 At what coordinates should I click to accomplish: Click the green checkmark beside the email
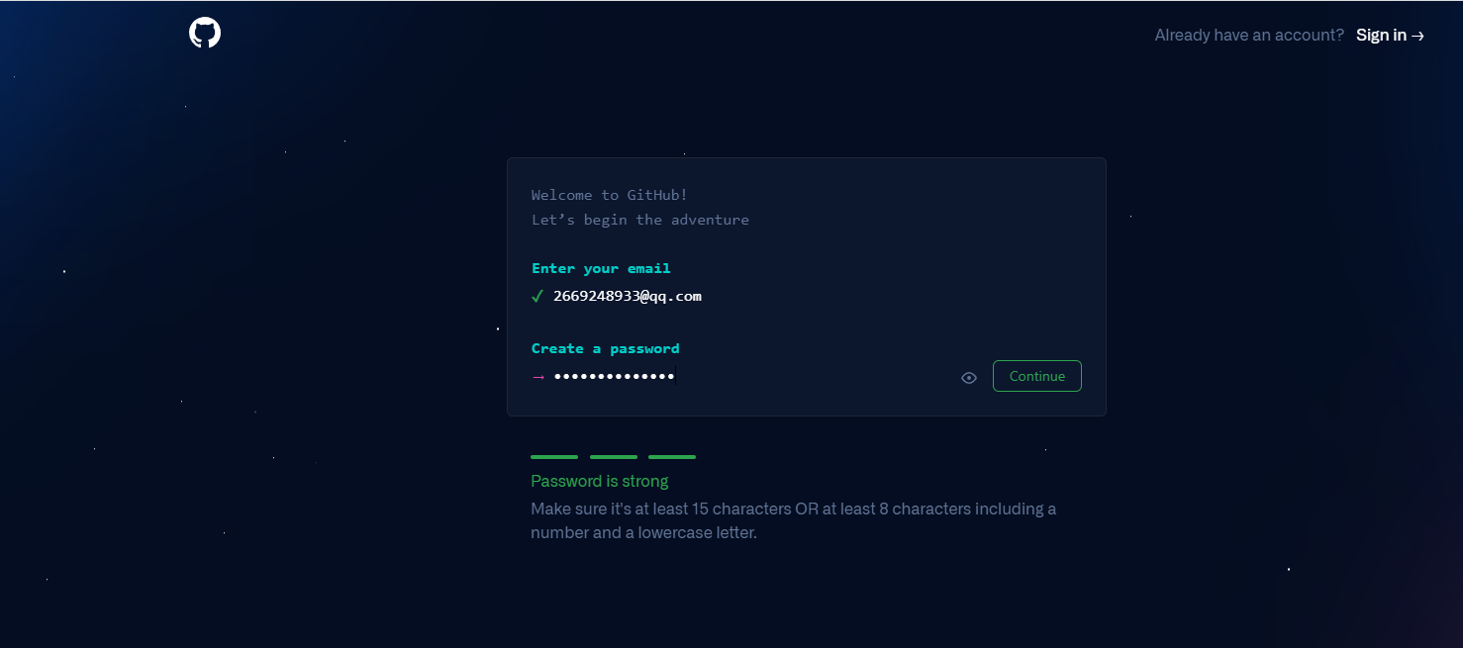(537, 296)
